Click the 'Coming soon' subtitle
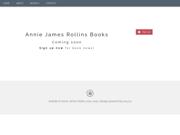Screen dimensions: 180x135 (67, 42)
